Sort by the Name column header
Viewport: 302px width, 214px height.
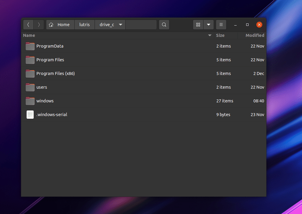(117, 35)
